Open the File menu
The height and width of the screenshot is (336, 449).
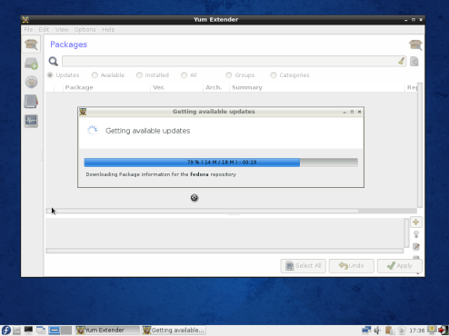click(28, 29)
